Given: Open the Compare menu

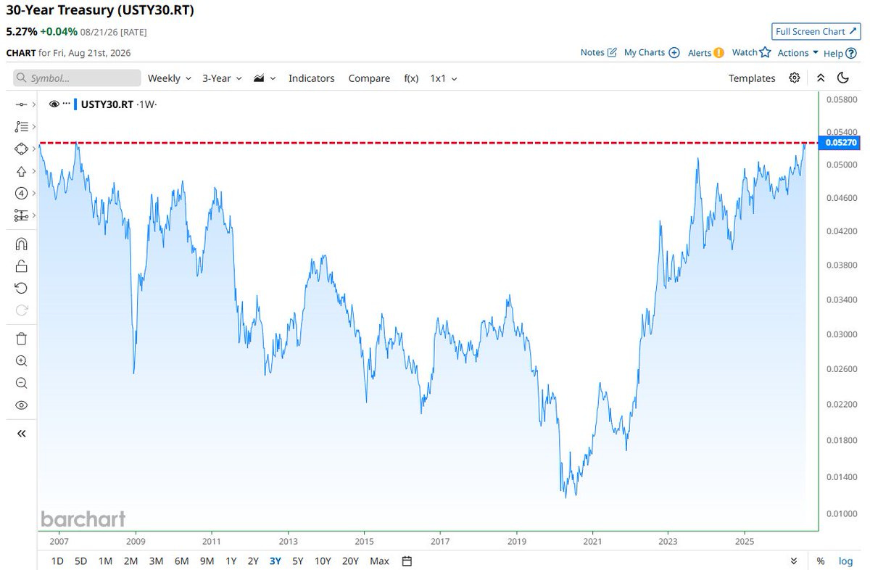Looking at the screenshot, I should click(369, 78).
